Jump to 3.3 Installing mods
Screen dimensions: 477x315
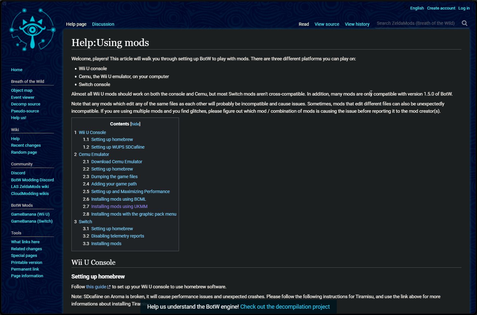102,244
